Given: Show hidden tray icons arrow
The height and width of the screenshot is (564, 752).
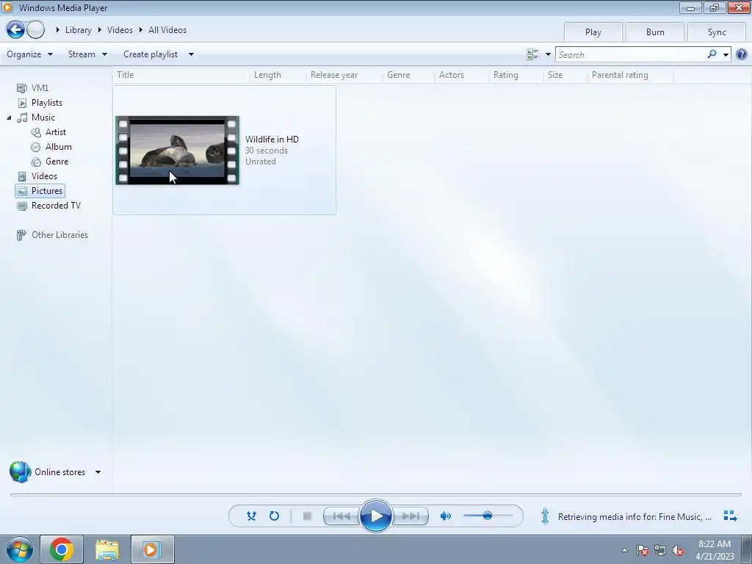Looking at the screenshot, I should pos(624,550).
